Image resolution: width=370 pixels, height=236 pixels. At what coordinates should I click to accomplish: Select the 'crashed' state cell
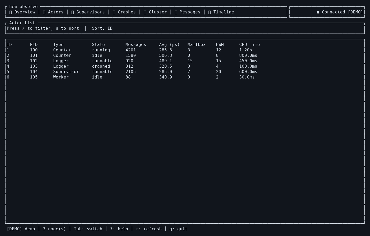tap(101, 66)
